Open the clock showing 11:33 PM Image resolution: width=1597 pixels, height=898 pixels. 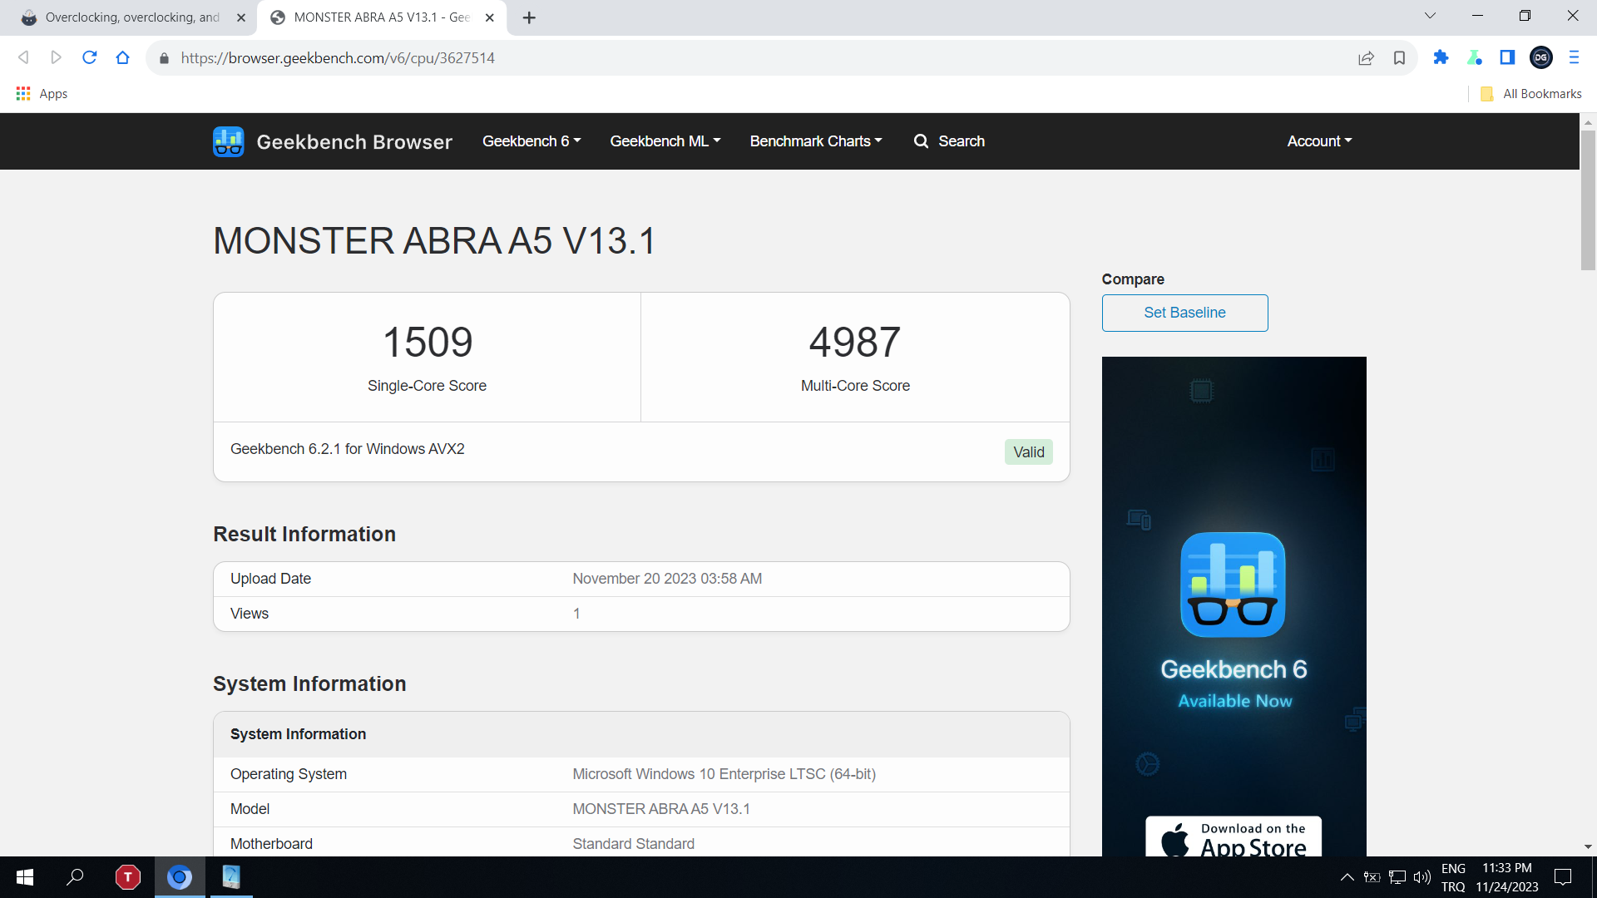1506,877
